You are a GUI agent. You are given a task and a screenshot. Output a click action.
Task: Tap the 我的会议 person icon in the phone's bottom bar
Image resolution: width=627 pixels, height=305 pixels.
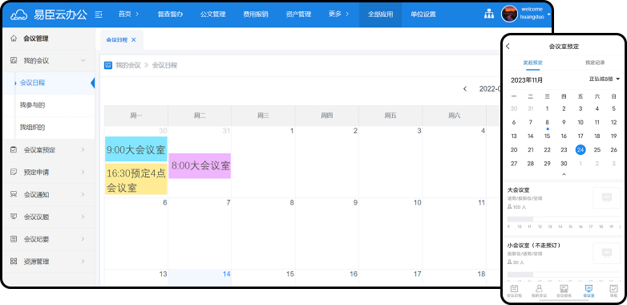pyautogui.click(x=539, y=289)
